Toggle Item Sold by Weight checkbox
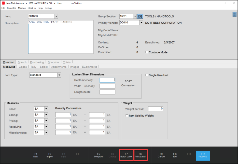This screenshot has height=164, width=238. [127, 116]
